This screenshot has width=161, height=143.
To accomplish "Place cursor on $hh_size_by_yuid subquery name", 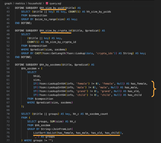I will coord(52,8).
